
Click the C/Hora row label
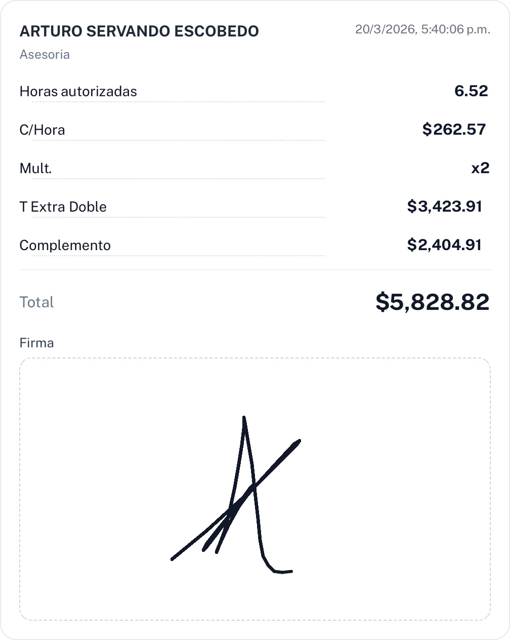click(x=42, y=130)
